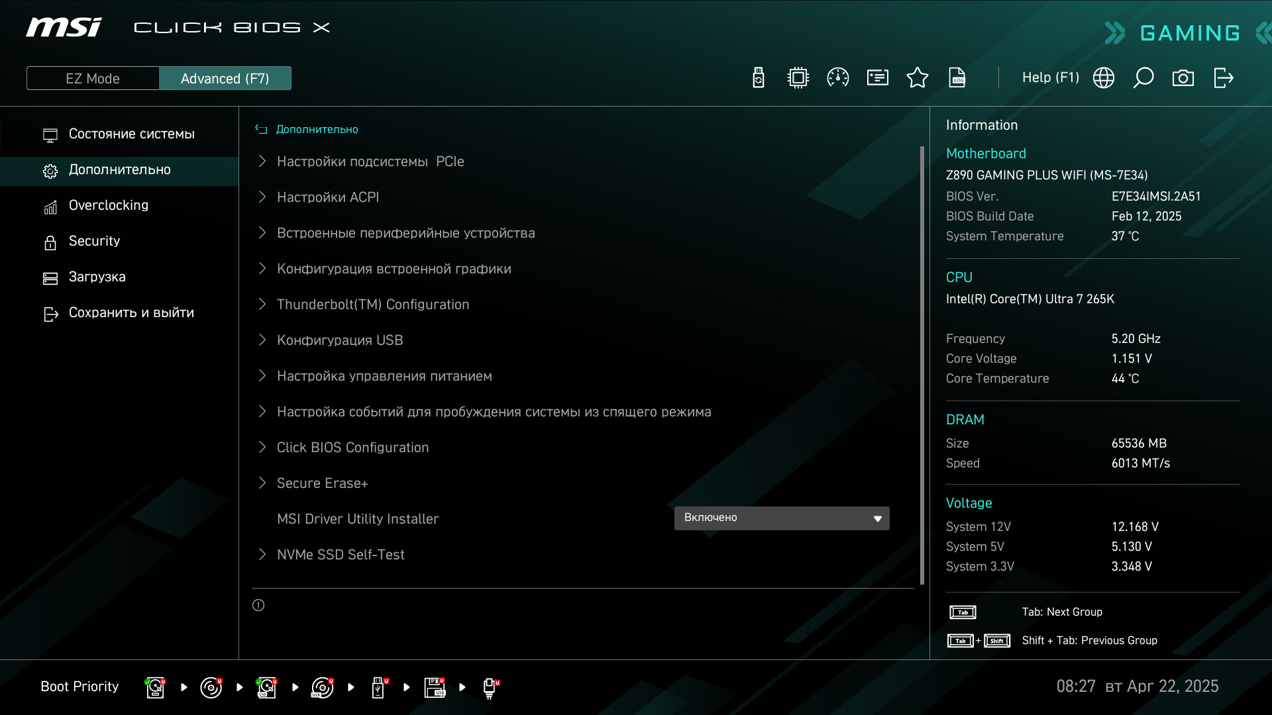Image resolution: width=1272 pixels, height=715 pixels.
Task: Click the Motherboard heading in Information panel
Action: pyautogui.click(x=986, y=154)
